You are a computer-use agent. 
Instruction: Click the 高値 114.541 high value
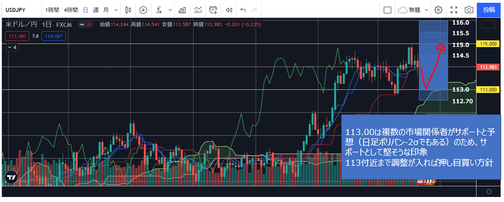tap(145, 25)
